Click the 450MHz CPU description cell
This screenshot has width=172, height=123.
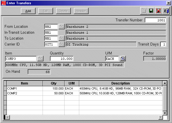coord(121,88)
